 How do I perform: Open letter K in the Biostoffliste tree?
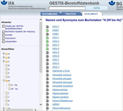[x=7, y=101]
